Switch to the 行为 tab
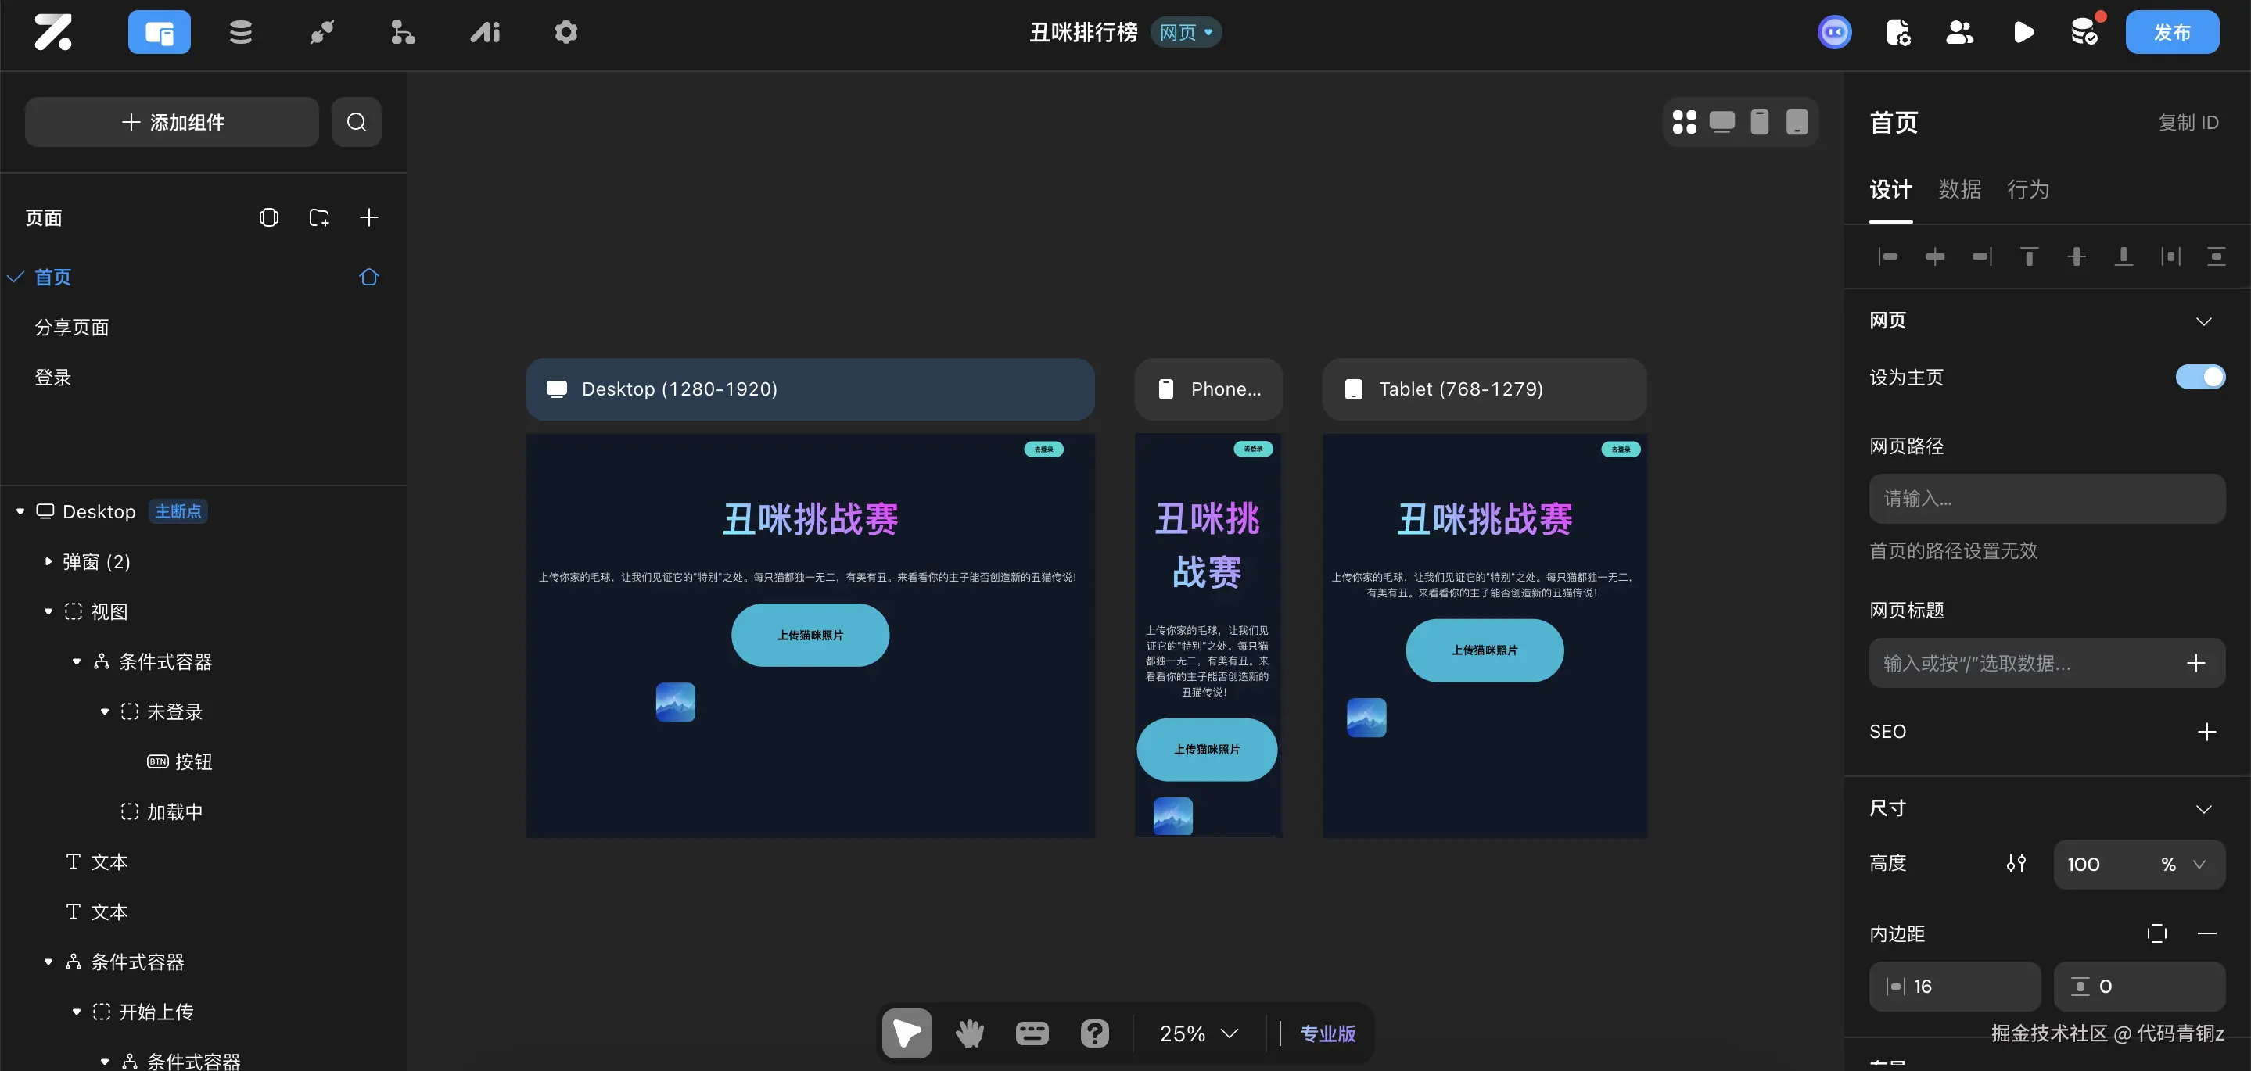The height and width of the screenshot is (1071, 2251). 2027,189
